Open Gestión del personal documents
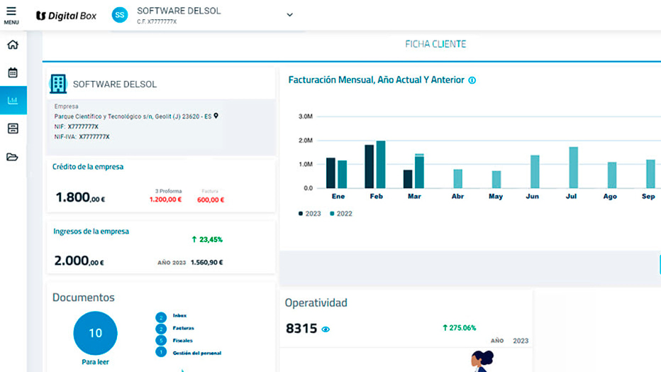661x372 pixels. [x=197, y=353]
